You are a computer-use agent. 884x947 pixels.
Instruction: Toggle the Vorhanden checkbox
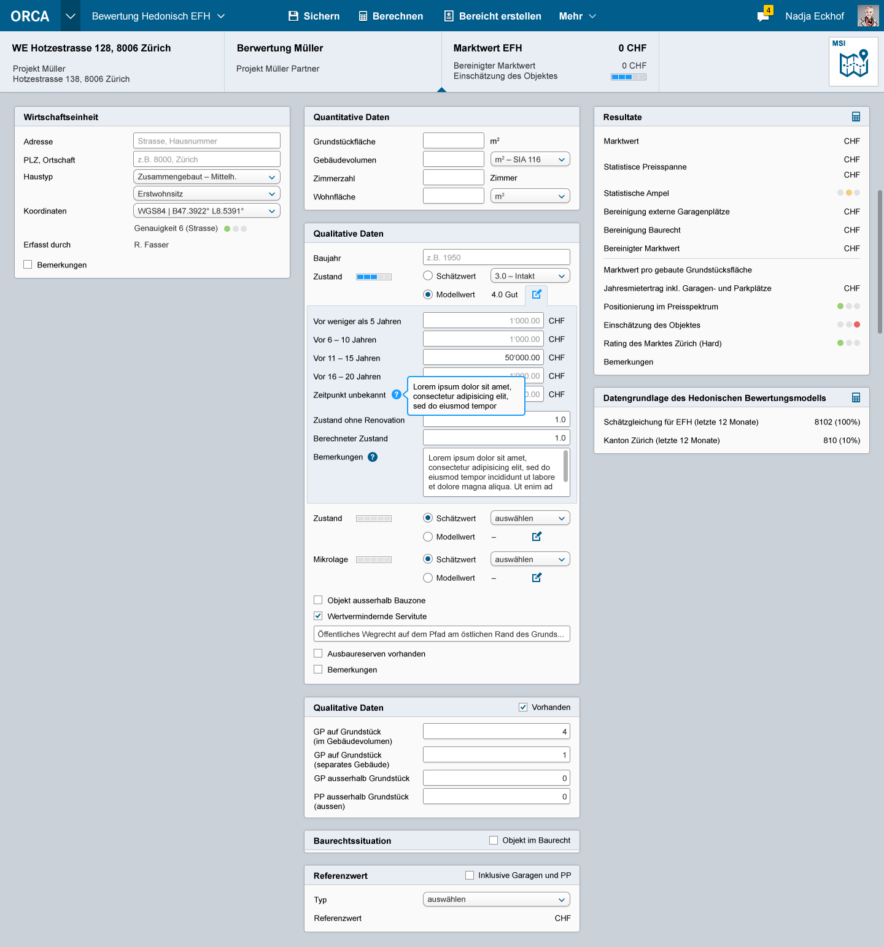[x=523, y=707]
